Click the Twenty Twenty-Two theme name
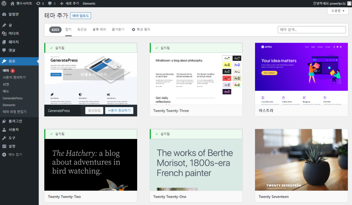 point(64,197)
